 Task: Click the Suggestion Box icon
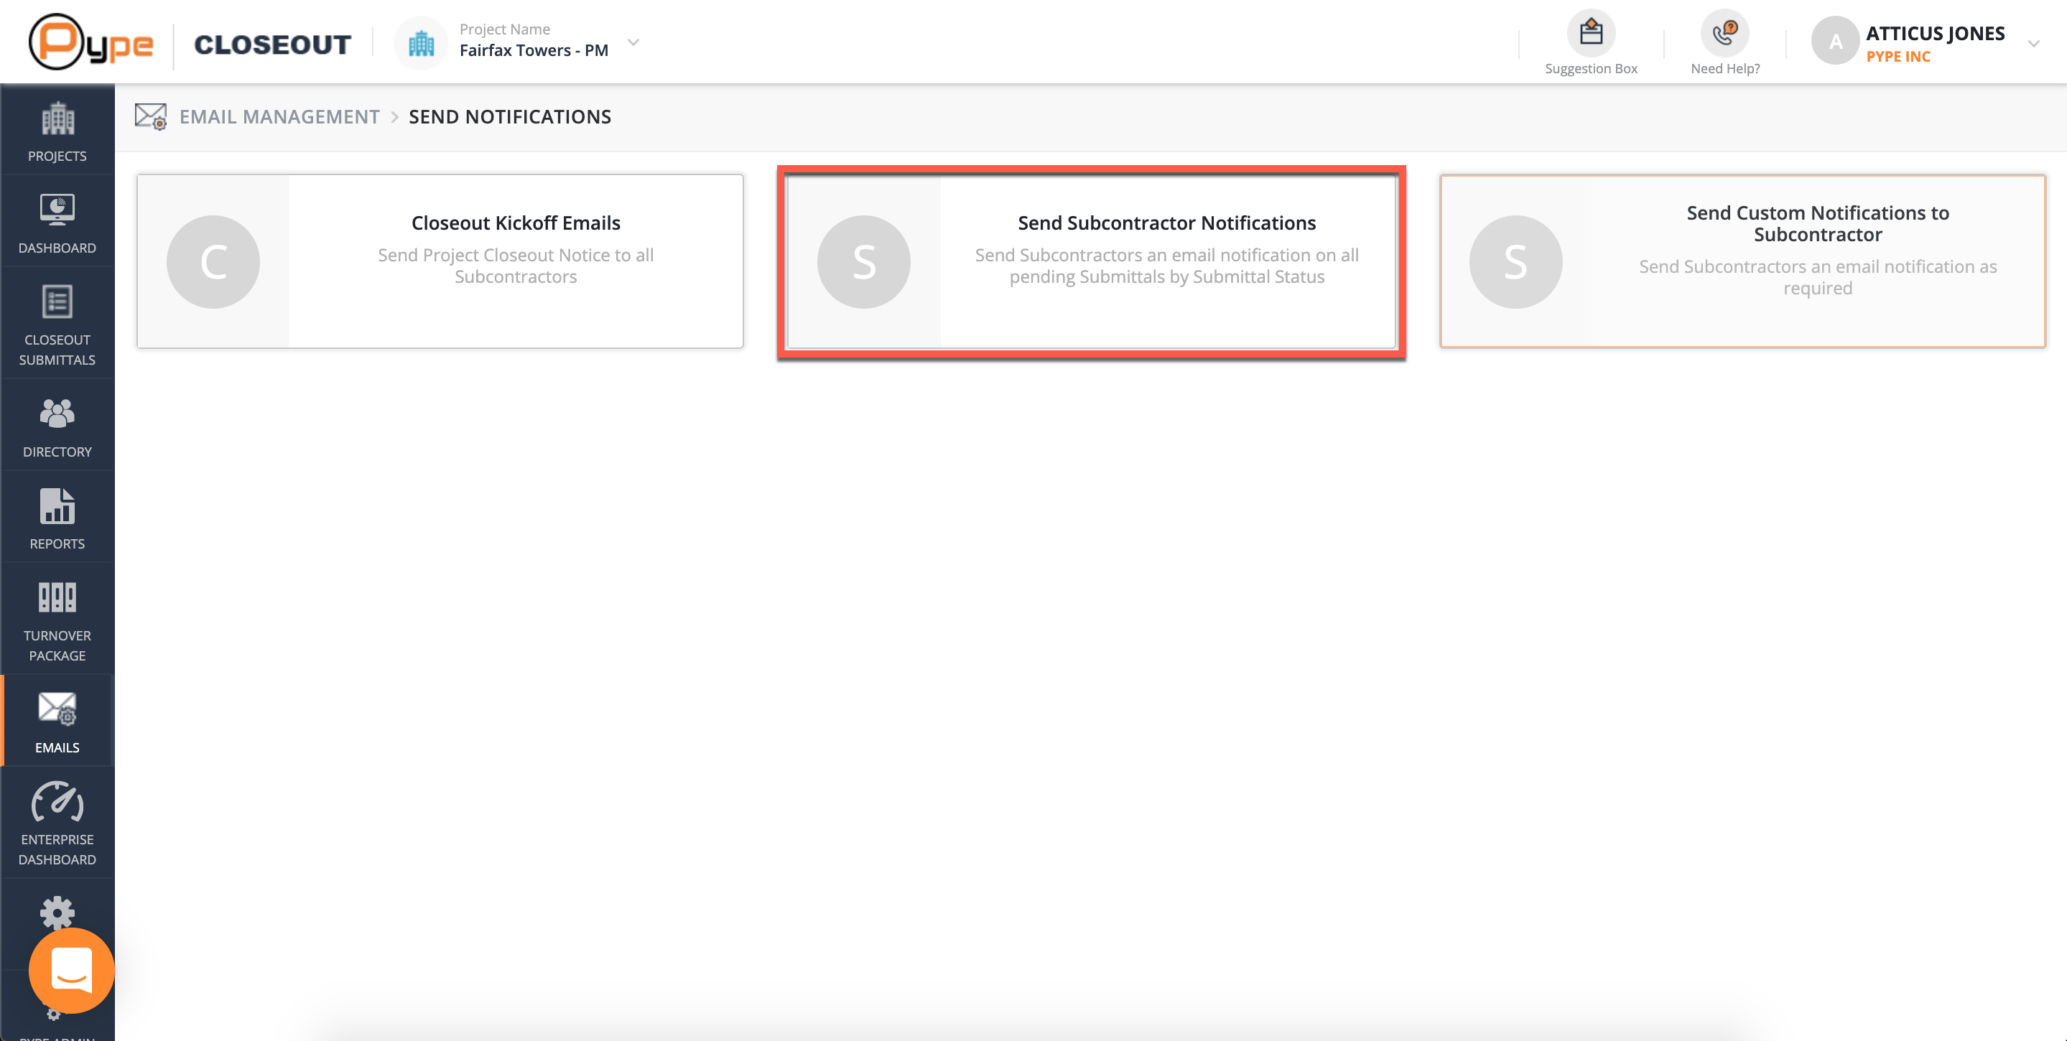point(1590,34)
